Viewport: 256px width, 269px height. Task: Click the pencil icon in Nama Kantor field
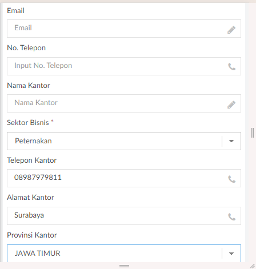tap(231, 105)
